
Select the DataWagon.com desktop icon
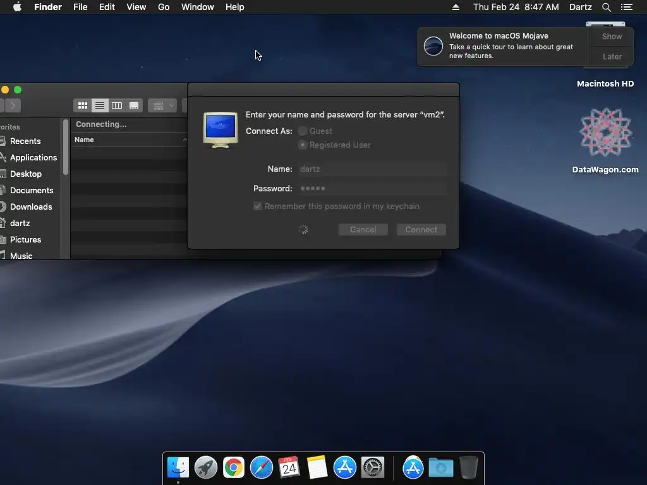pos(605,133)
